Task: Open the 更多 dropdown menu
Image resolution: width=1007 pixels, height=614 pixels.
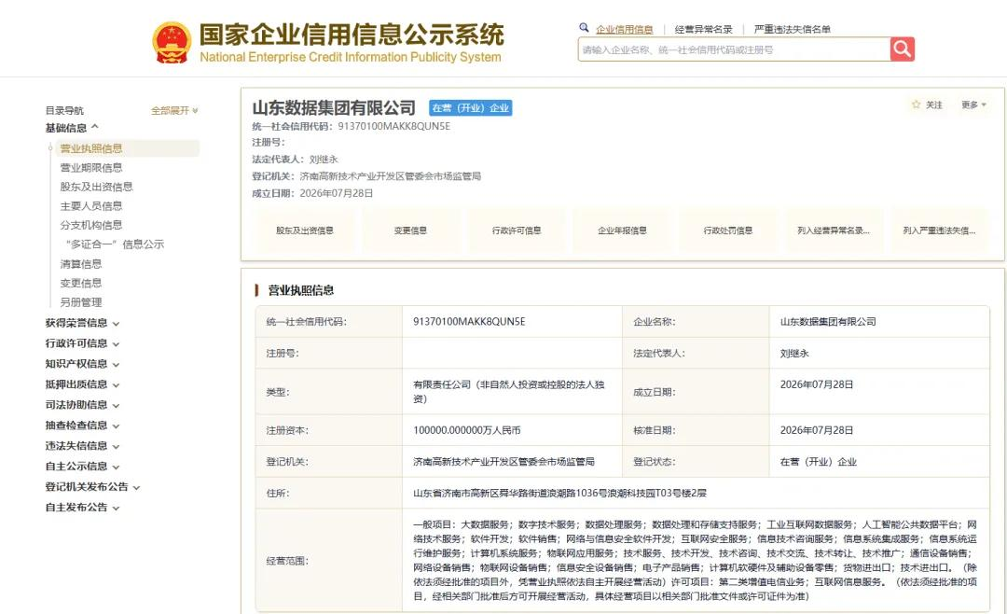Action: (x=973, y=105)
